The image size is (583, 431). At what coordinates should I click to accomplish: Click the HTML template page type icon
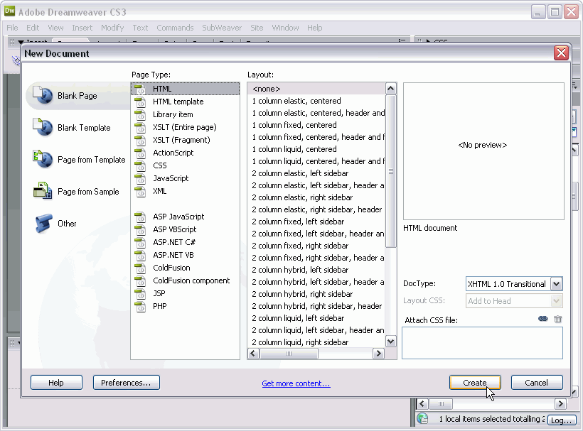140,102
